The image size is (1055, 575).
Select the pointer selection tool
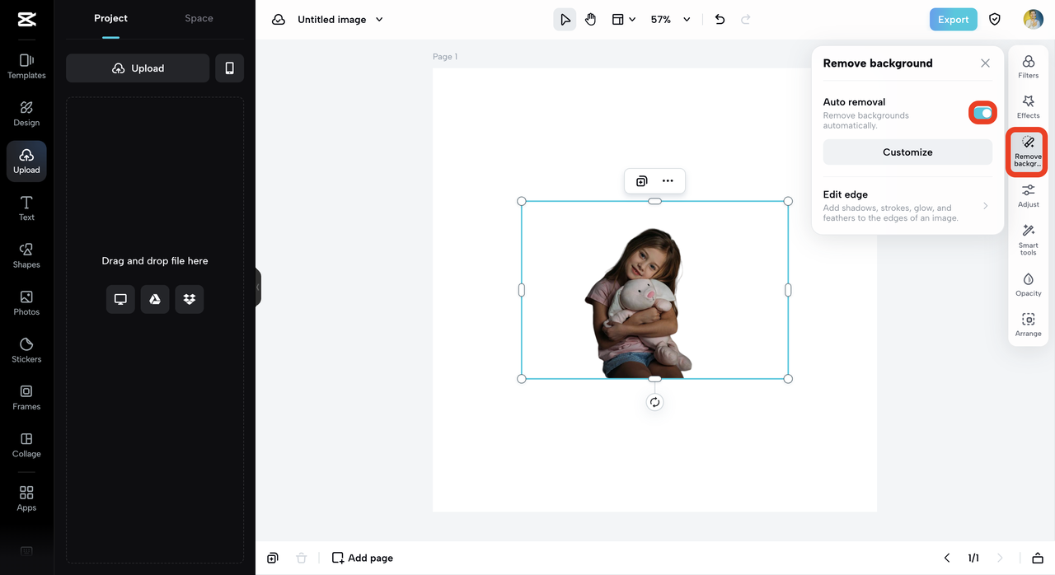tap(565, 19)
